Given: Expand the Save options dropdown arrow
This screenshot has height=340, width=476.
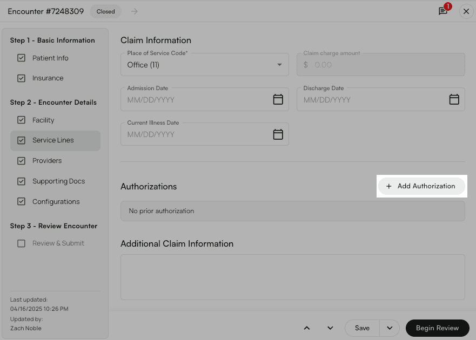Looking at the screenshot, I should 390,328.
